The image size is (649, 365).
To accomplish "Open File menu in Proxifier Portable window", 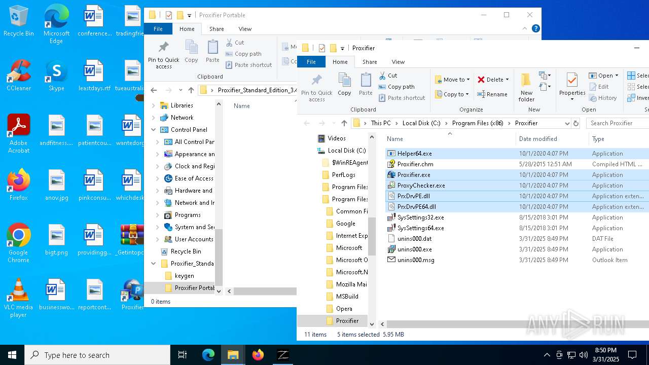I will point(158,29).
